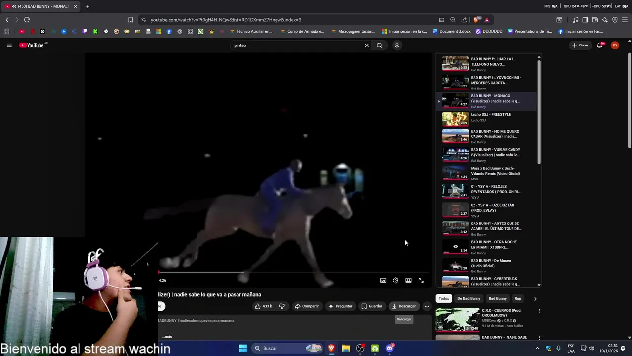Open C.R.O - CUERVOS recommended thumbnail
The image size is (632, 356).
457,319
